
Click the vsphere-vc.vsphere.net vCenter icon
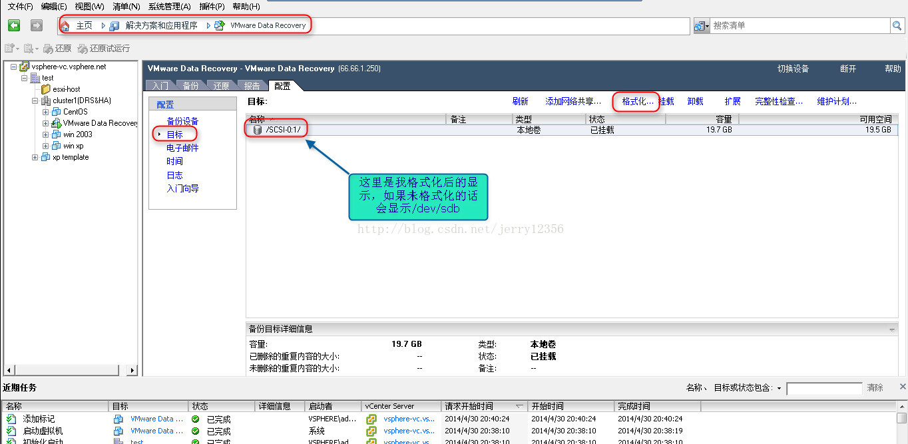coord(25,67)
